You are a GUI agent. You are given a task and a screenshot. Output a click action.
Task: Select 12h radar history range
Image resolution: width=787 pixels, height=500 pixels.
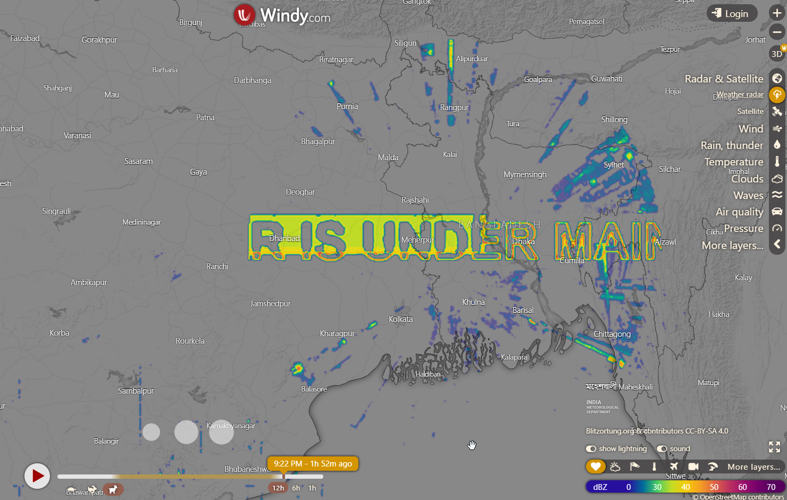coord(278,488)
